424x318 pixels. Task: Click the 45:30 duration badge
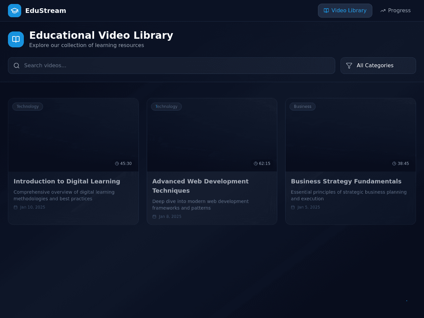tap(123, 164)
